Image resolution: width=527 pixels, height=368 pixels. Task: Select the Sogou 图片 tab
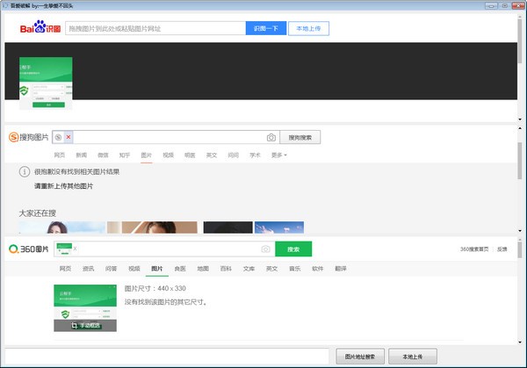coord(146,155)
